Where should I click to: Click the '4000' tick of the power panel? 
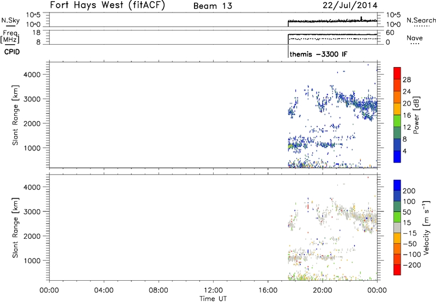click(x=32, y=75)
